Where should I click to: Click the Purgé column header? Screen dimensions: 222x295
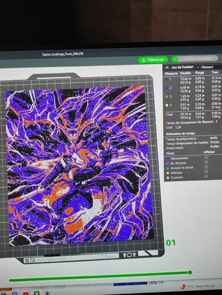pos(200,73)
